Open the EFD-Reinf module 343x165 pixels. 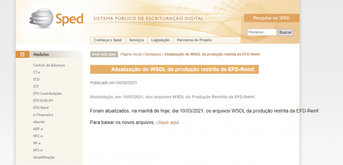(41, 108)
